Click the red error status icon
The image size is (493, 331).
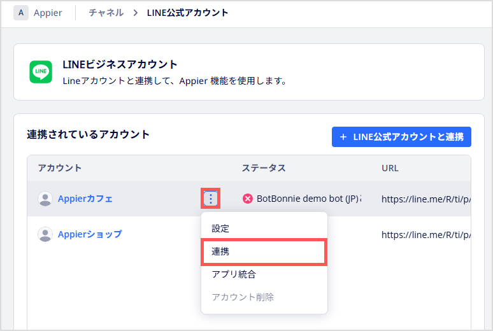click(x=248, y=199)
